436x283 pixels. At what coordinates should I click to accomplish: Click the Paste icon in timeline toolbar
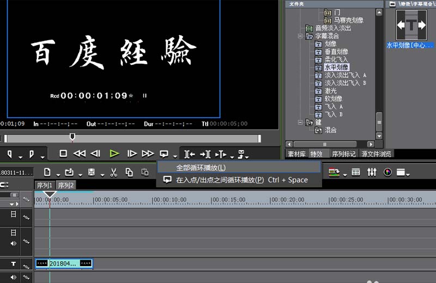(144, 172)
